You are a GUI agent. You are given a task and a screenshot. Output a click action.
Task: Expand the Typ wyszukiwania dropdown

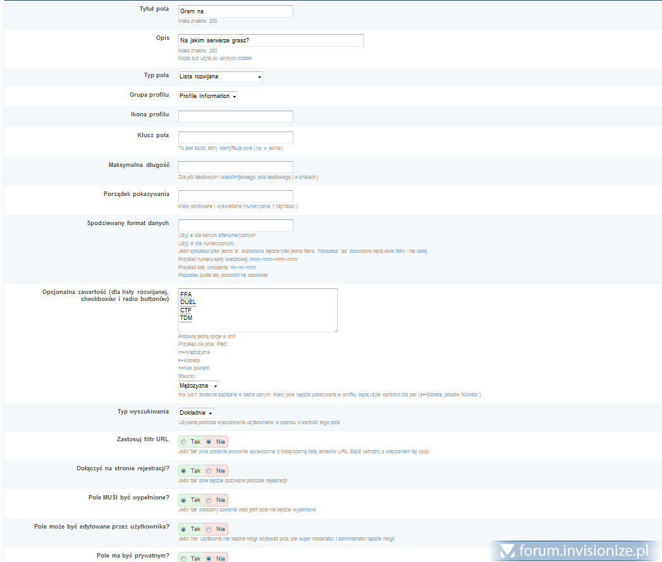click(x=195, y=413)
